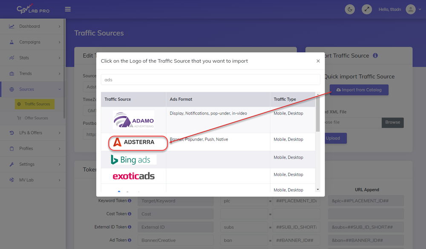The width and height of the screenshot is (426, 249).
Task: Select Traffic Sources submenu item
Action: 35,104
